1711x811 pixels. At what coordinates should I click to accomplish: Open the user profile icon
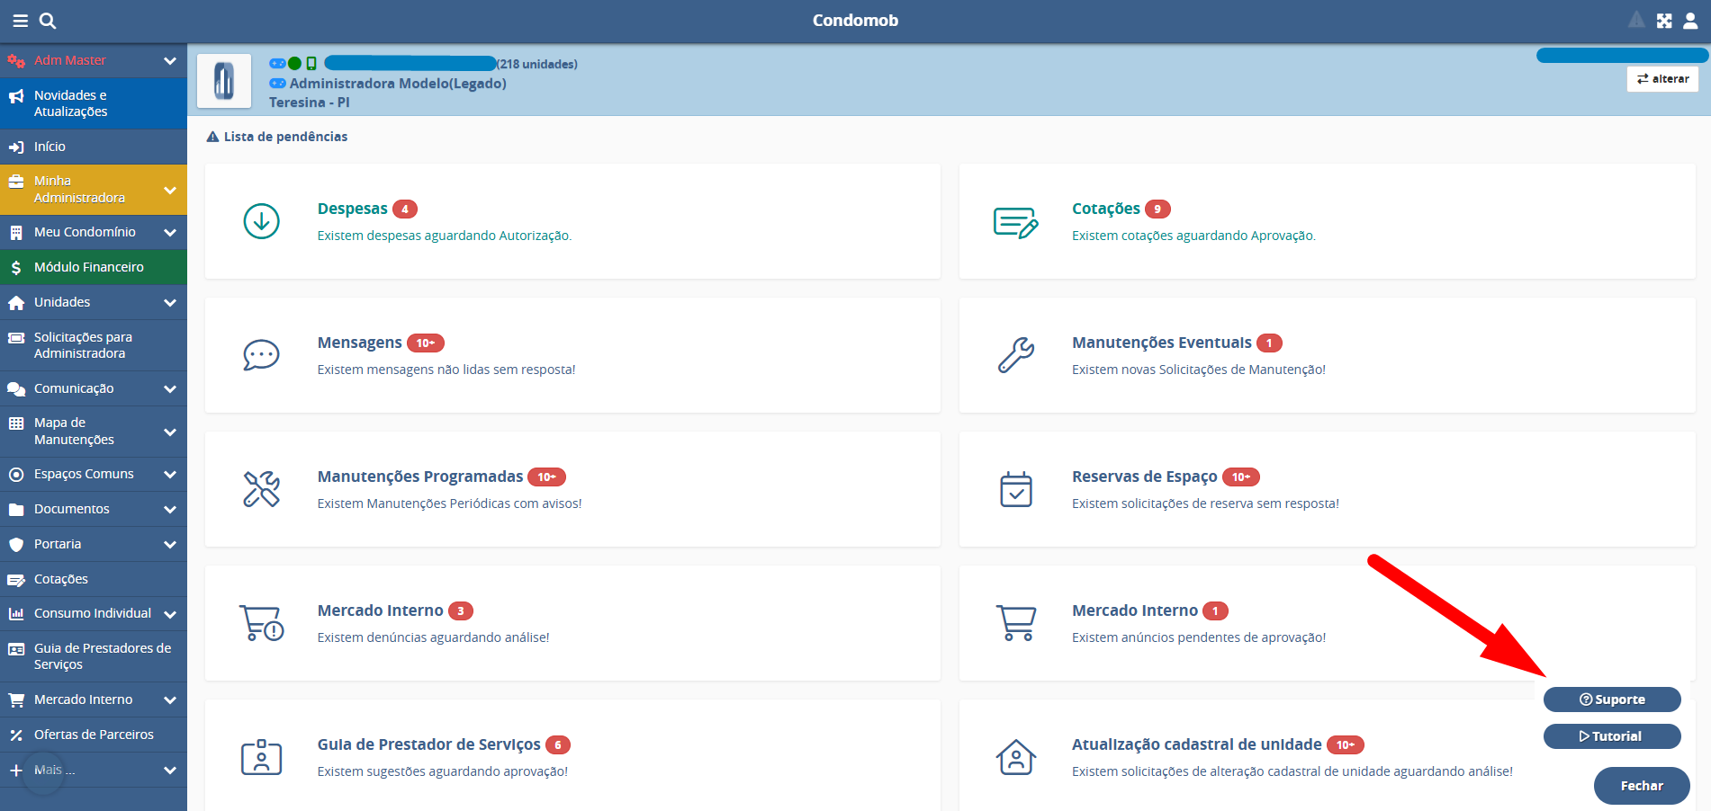click(x=1690, y=21)
